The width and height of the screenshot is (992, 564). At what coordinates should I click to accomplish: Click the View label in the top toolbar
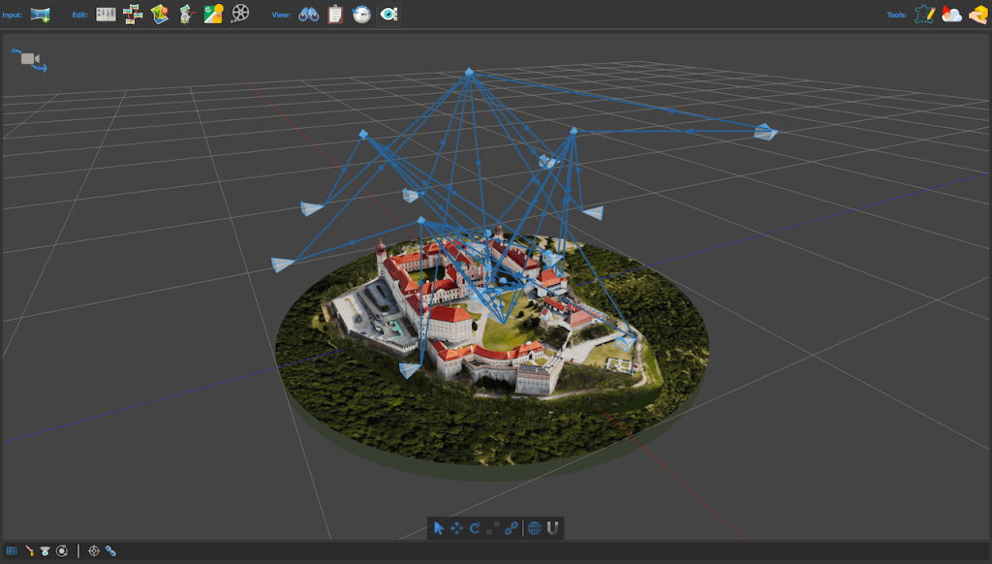click(280, 14)
